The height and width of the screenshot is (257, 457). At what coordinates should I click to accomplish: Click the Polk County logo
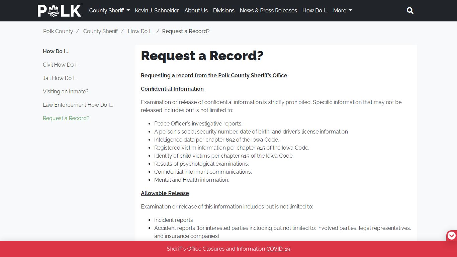[x=60, y=11]
